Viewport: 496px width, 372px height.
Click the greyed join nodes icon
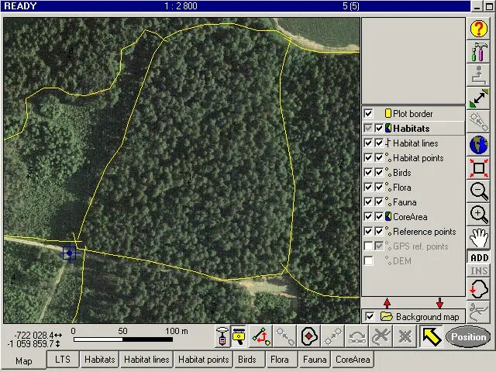[332, 336]
